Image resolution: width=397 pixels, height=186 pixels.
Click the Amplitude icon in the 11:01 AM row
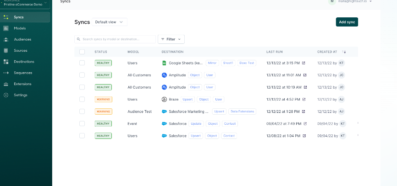tap(165, 75)
